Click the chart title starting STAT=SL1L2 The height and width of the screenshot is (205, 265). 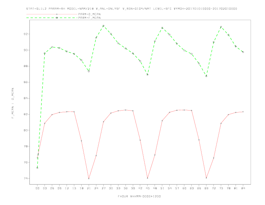click(131, 9)
